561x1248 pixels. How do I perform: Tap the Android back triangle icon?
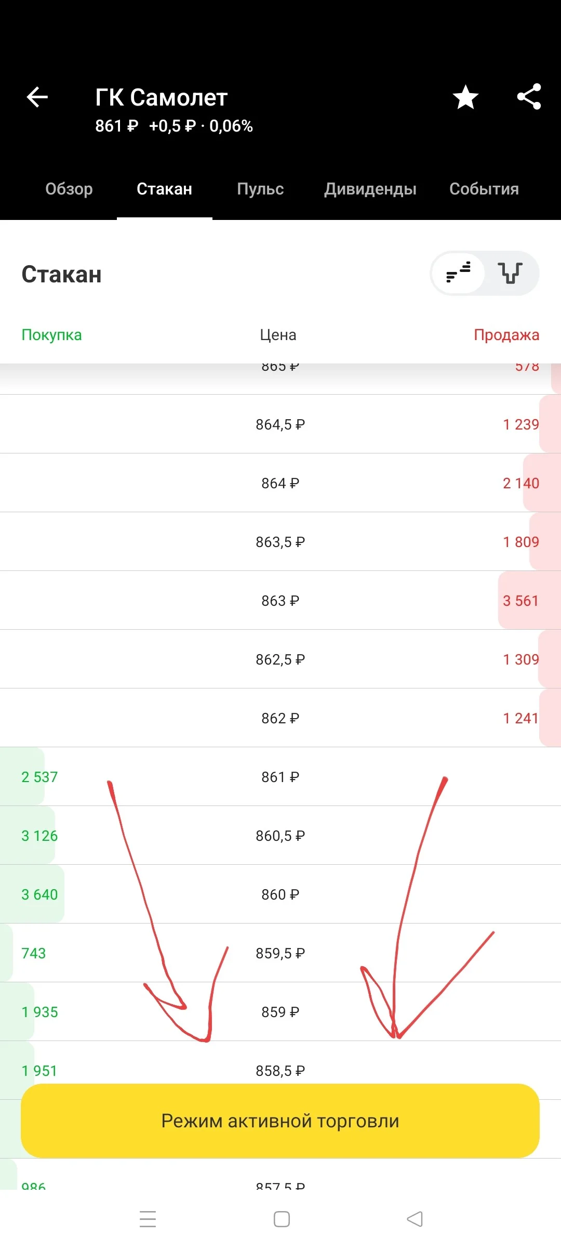coord(415,1219)
